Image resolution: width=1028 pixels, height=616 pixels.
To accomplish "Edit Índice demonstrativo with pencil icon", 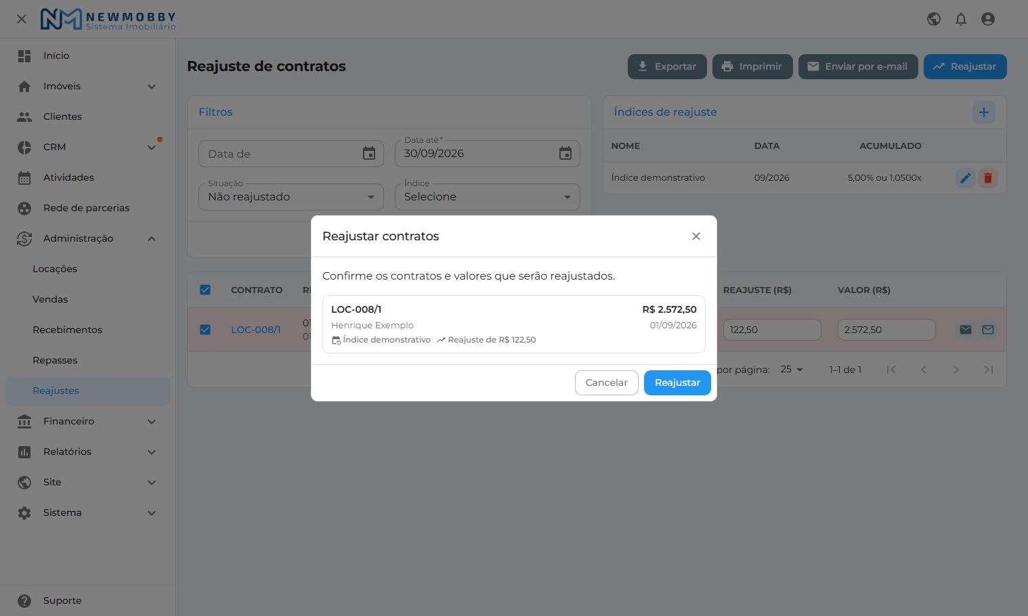I will tap(966, 178).
